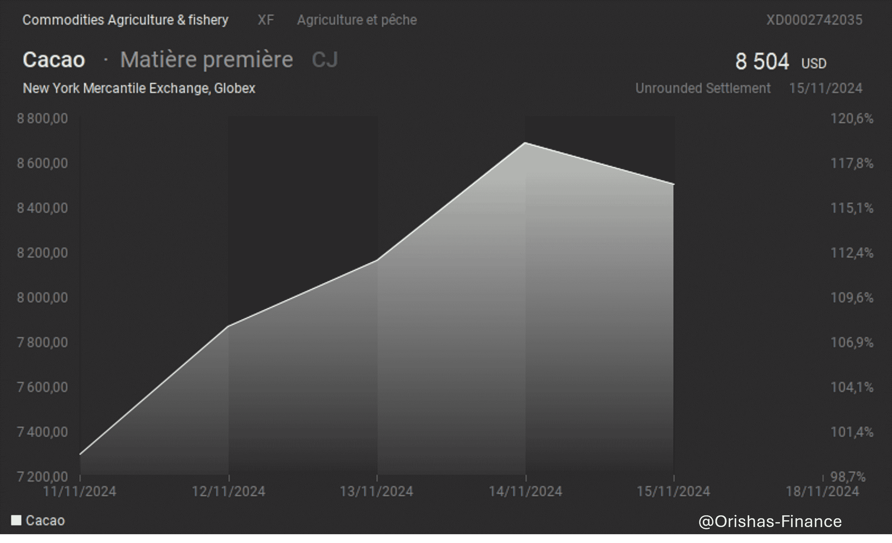Click the Agriculture et pêche label
The image size is (892, 543).
click(357, 20)
